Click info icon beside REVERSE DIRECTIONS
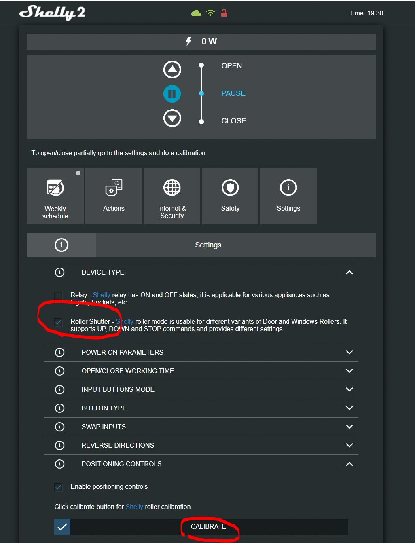The height and width of the screenshot is (543, 415). pyautogui.click(x=59, y=445)
